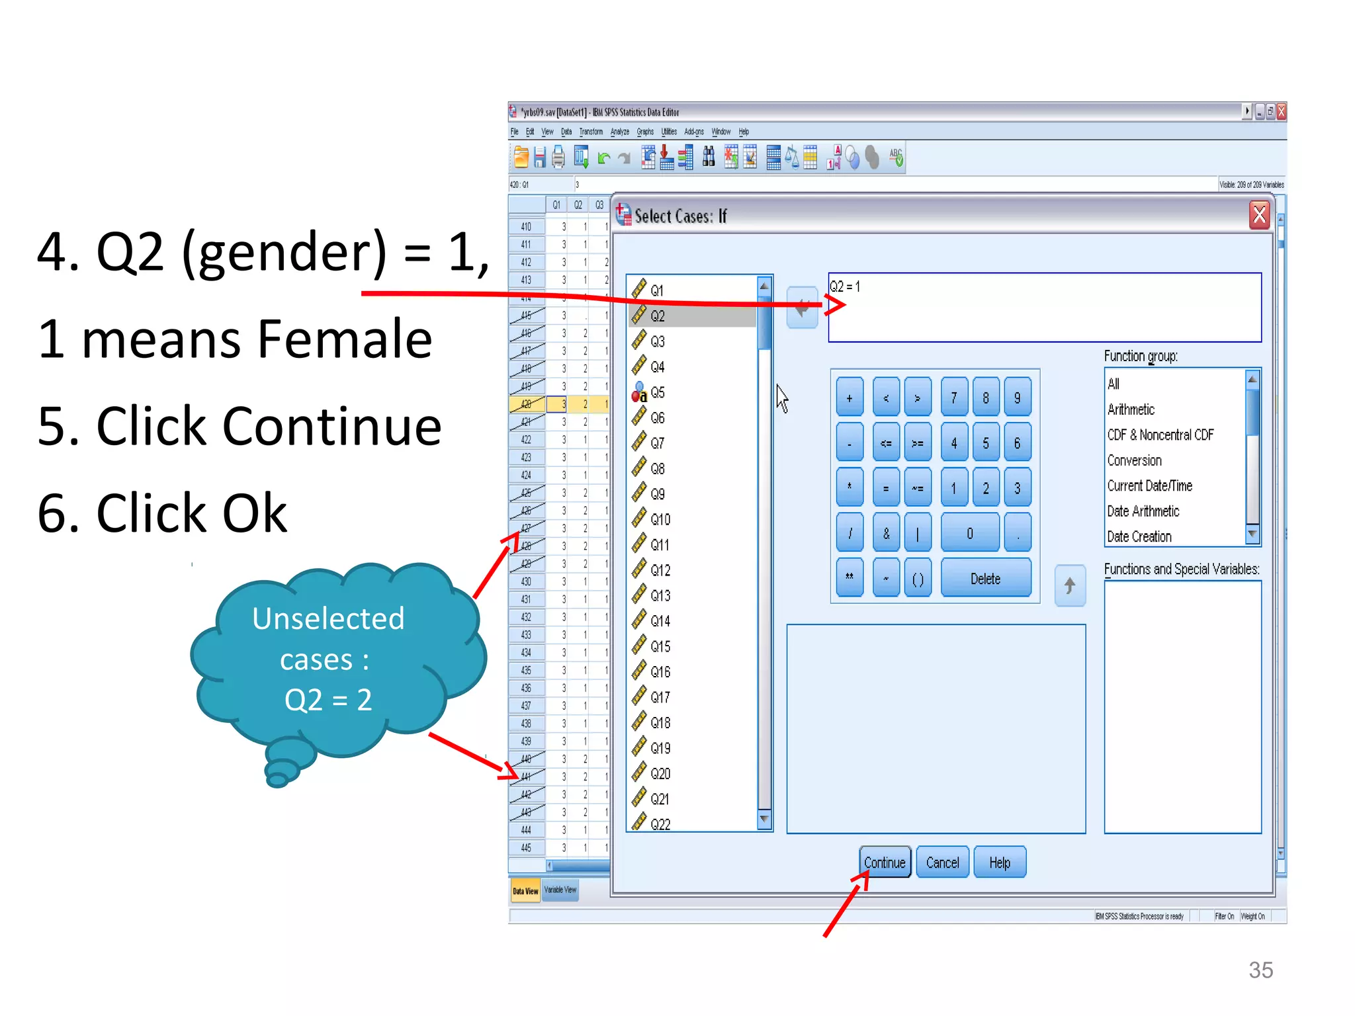Click in the Q2 = 1 expression box
The height and width of the screenshot is (1016, 1355).
coord(1045,308)
